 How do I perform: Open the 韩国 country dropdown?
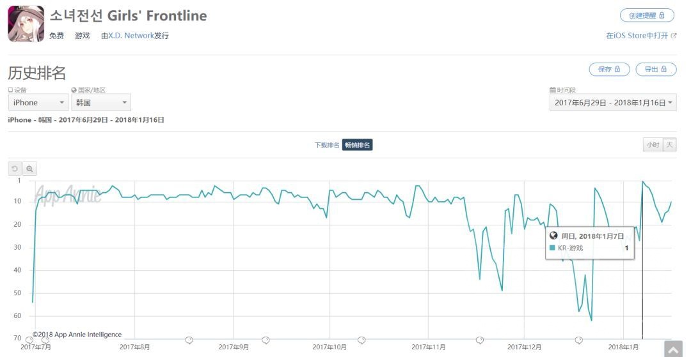(x=101, y=102)
